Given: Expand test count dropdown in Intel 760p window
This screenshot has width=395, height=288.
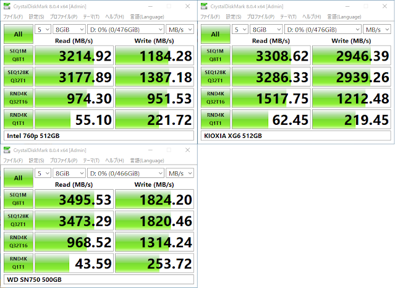Looking at the screenshot, I should pyautogui.click(x=43, y=30).
